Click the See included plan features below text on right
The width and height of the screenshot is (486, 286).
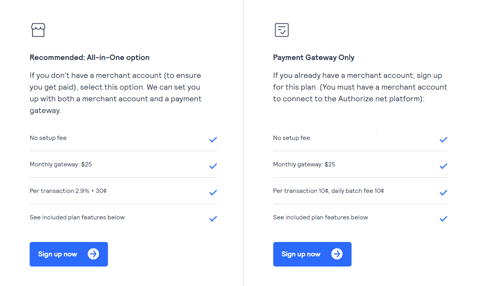coord(320,217)
